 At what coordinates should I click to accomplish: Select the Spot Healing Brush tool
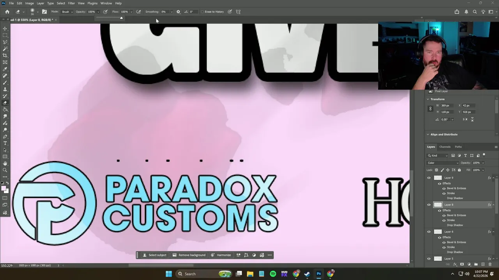(5, 76)
